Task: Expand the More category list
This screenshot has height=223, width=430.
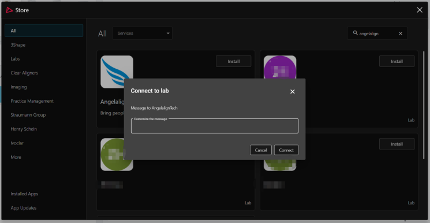Action: (16, 157)
